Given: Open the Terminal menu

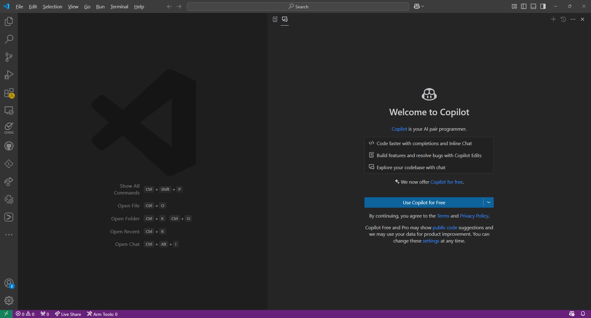Looking at the screenshot, I should click(119, 6).
